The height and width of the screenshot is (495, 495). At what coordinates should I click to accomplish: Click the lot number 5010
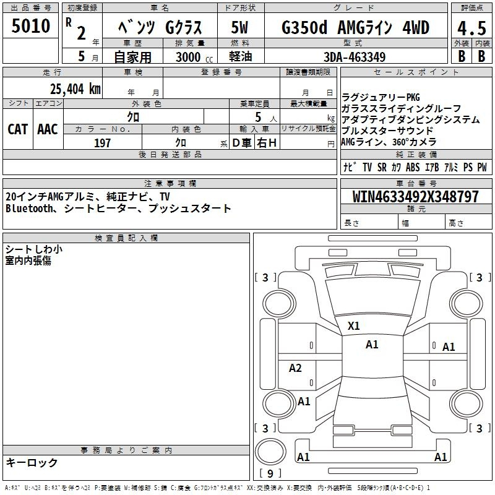31,27
